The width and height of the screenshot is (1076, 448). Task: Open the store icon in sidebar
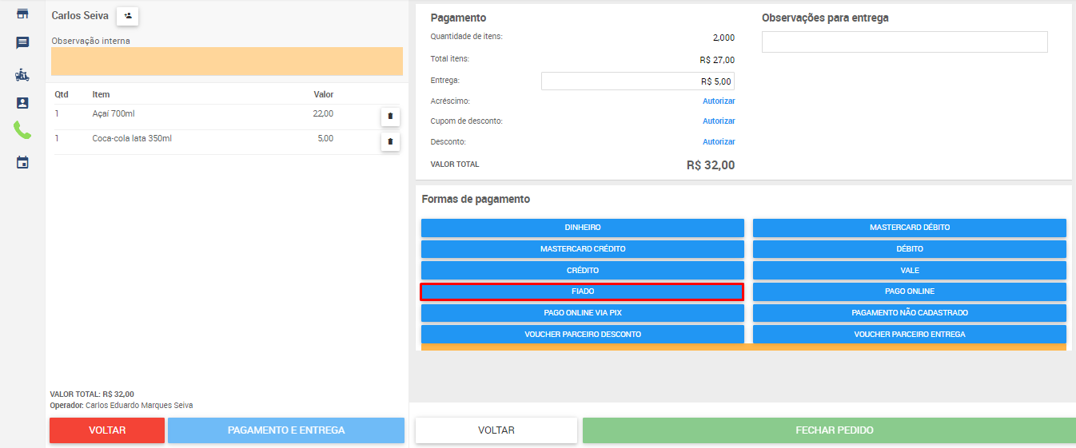22,14
